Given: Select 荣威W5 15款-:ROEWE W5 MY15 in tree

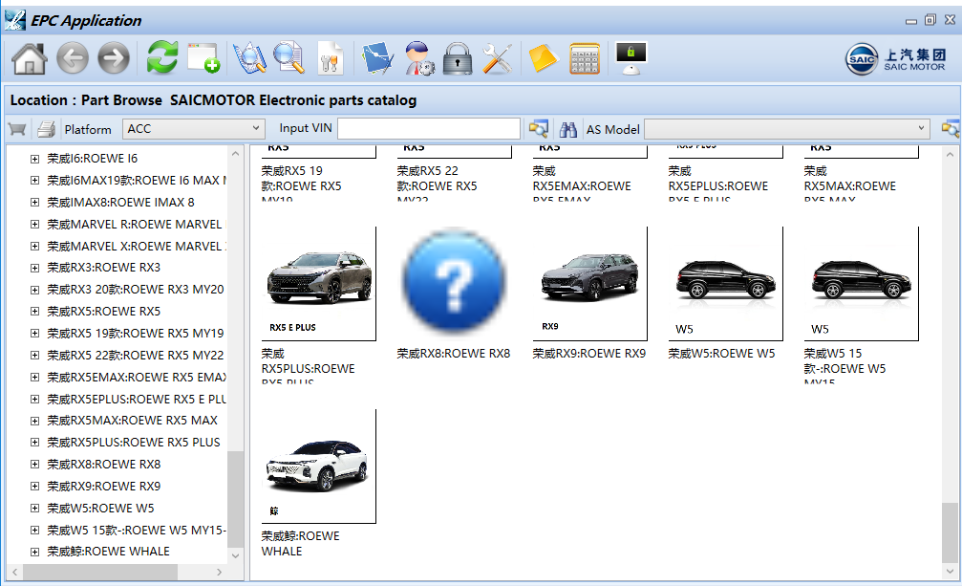Looking at the screenshot, I should point(137,531).
